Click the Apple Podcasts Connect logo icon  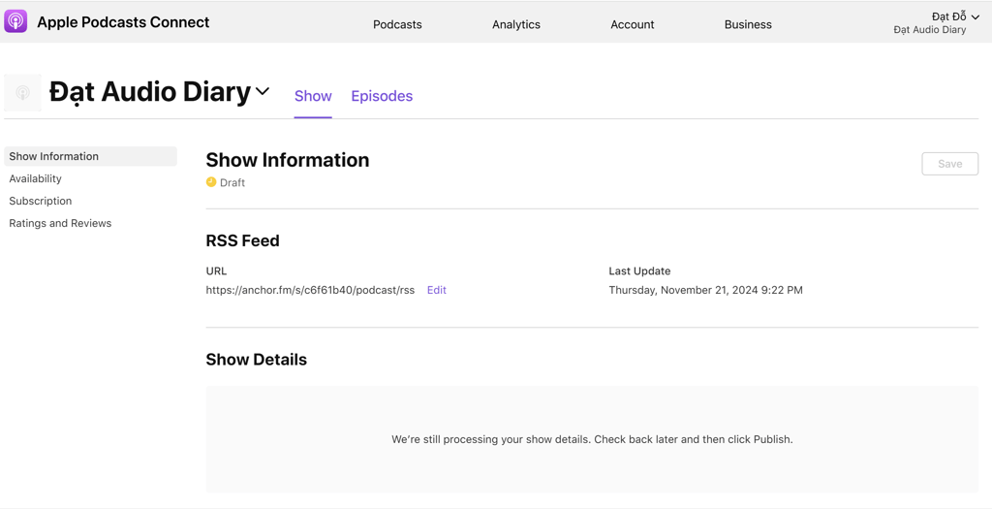coord(15,21)
